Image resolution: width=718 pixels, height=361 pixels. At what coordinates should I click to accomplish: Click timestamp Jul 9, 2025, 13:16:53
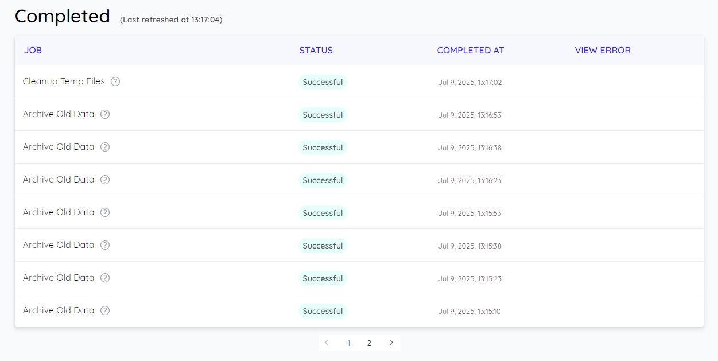[x=470, y=115]
